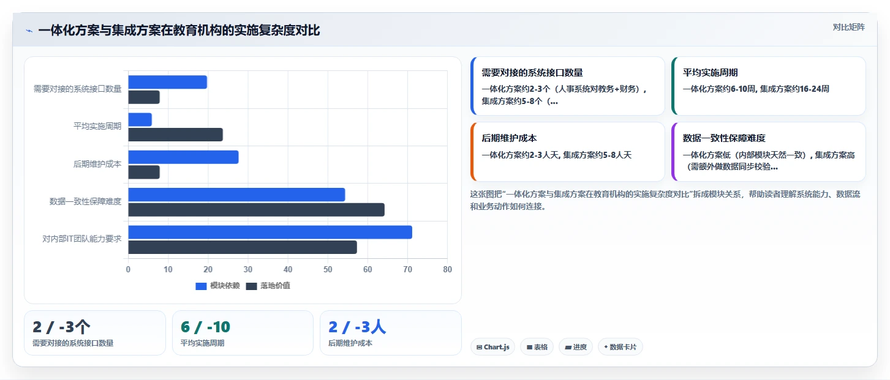
Task: Click the dark bar for 对内部IT团队能力要求
Action: tap(243, 247)
